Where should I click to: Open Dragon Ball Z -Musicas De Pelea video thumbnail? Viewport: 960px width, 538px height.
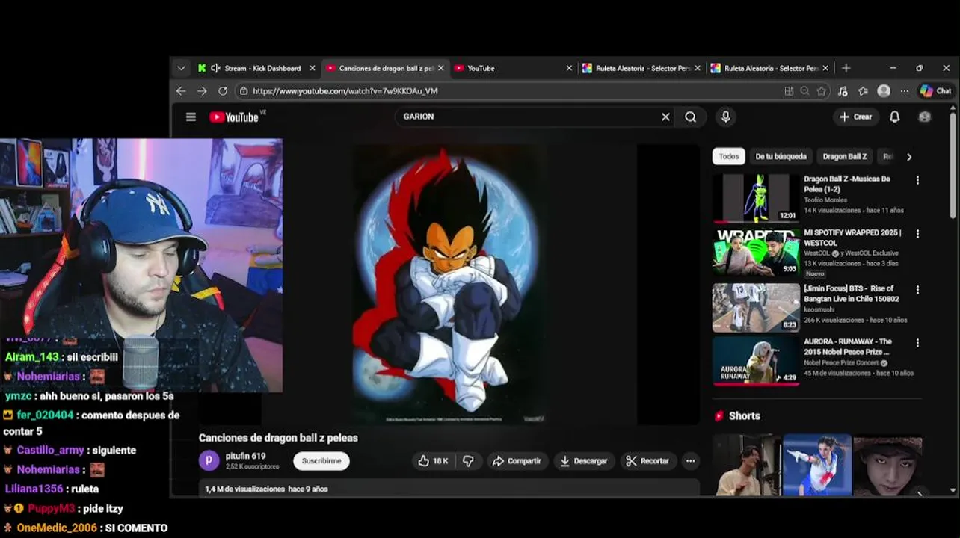point(756,199)
